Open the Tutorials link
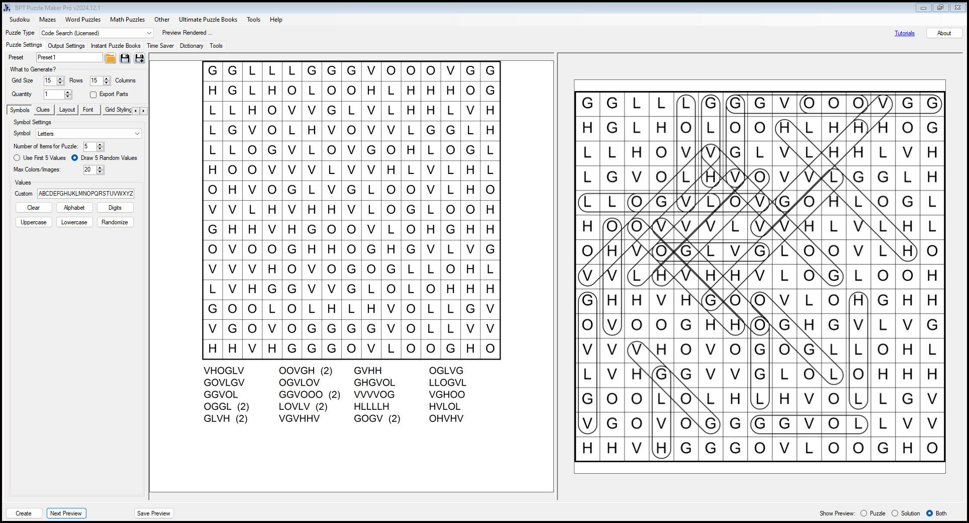This screenshot has height=523, width=969. [904, 33]
